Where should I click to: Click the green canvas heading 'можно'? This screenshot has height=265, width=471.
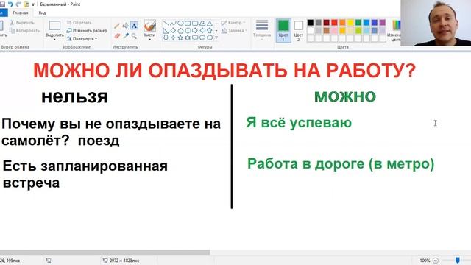(345, 96)
